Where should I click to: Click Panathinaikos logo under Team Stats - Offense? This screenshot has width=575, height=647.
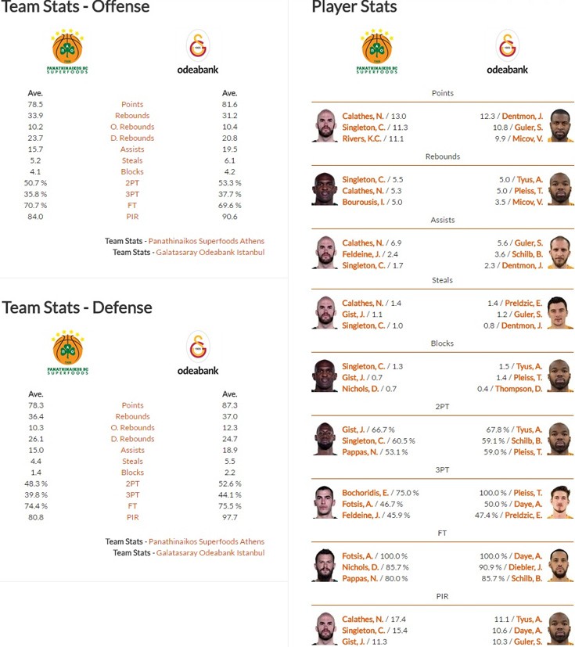[x=67, y=52]
